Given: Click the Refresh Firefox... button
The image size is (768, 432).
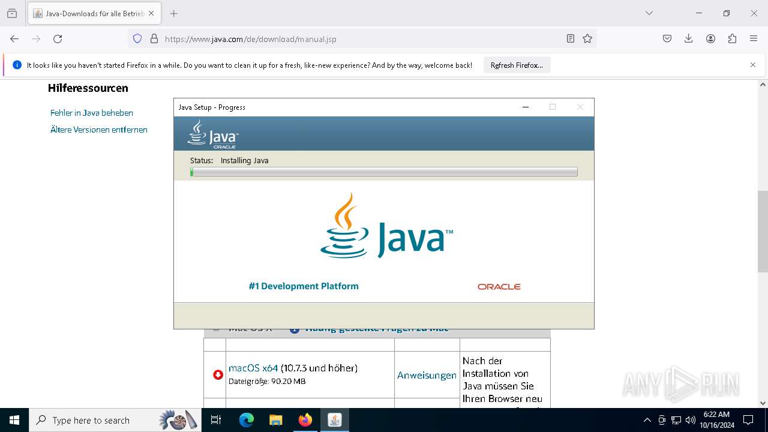Looking at the screenshot, I should 517,65.
